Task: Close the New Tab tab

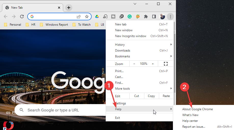Action: 59,8
